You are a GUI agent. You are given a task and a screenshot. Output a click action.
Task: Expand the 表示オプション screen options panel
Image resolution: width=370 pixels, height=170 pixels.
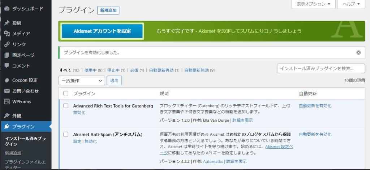(x=313, y=4)
